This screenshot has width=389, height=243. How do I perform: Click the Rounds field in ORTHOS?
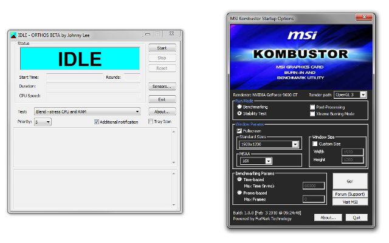tap(132, 77)
